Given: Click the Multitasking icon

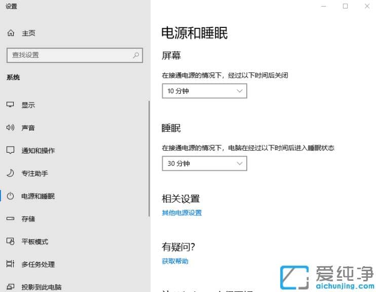Looking at the screenshot, I should pos(10,264).
